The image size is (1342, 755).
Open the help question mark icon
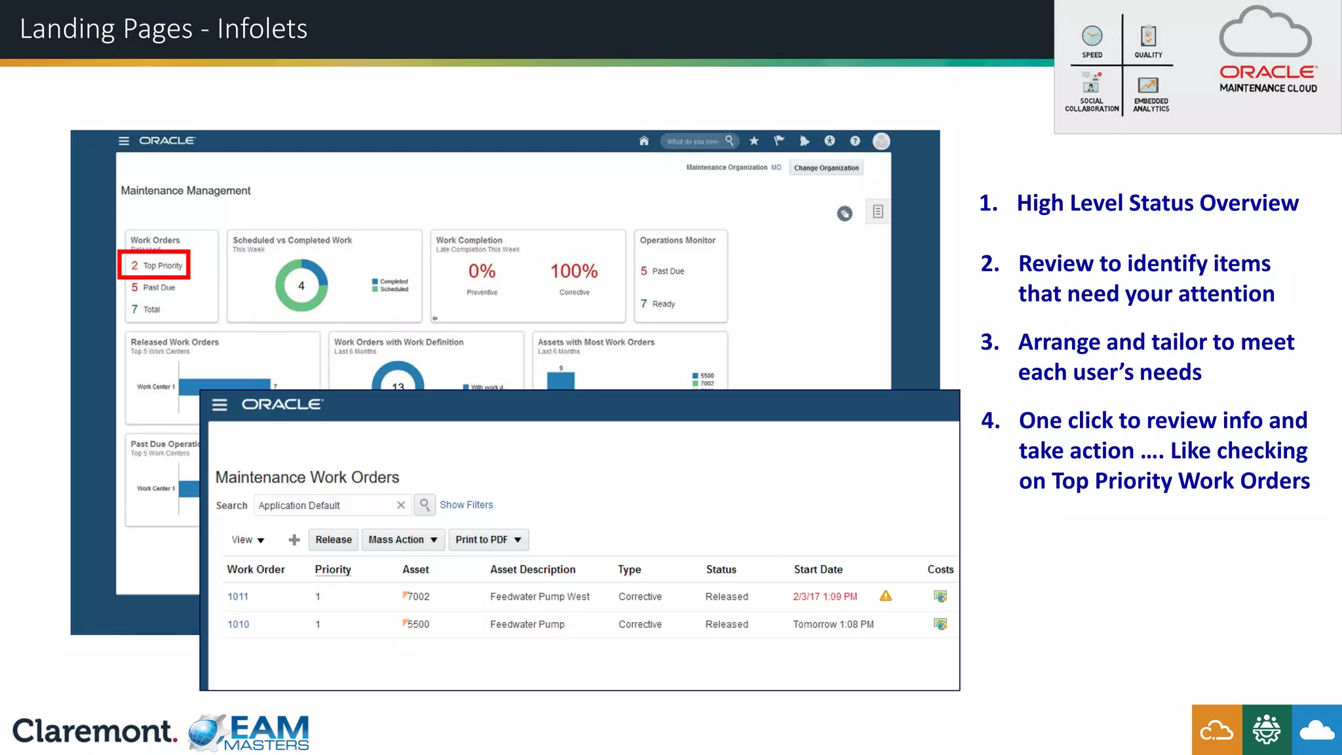[x=855, y=141]
